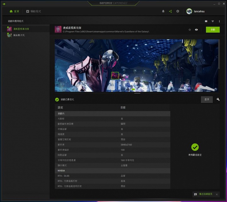Click the RTX: 光線追蹤透明反射 setting label
The height and width of the screenshot is (202, 227).
click(x=70, y=186)
